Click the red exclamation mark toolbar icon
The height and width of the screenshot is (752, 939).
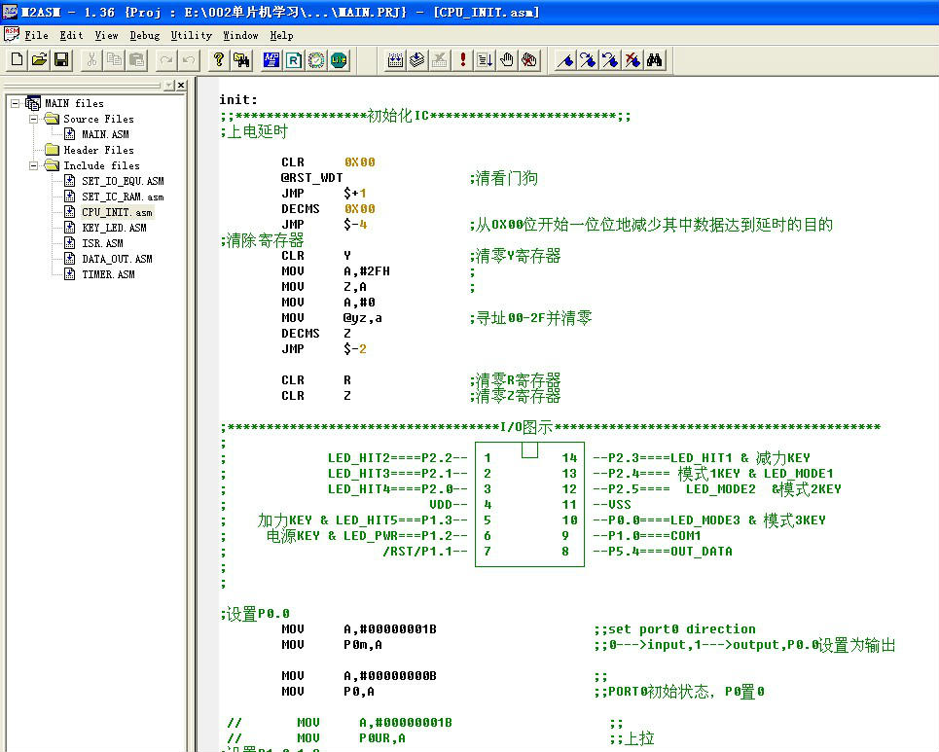[x=463, y=60]
